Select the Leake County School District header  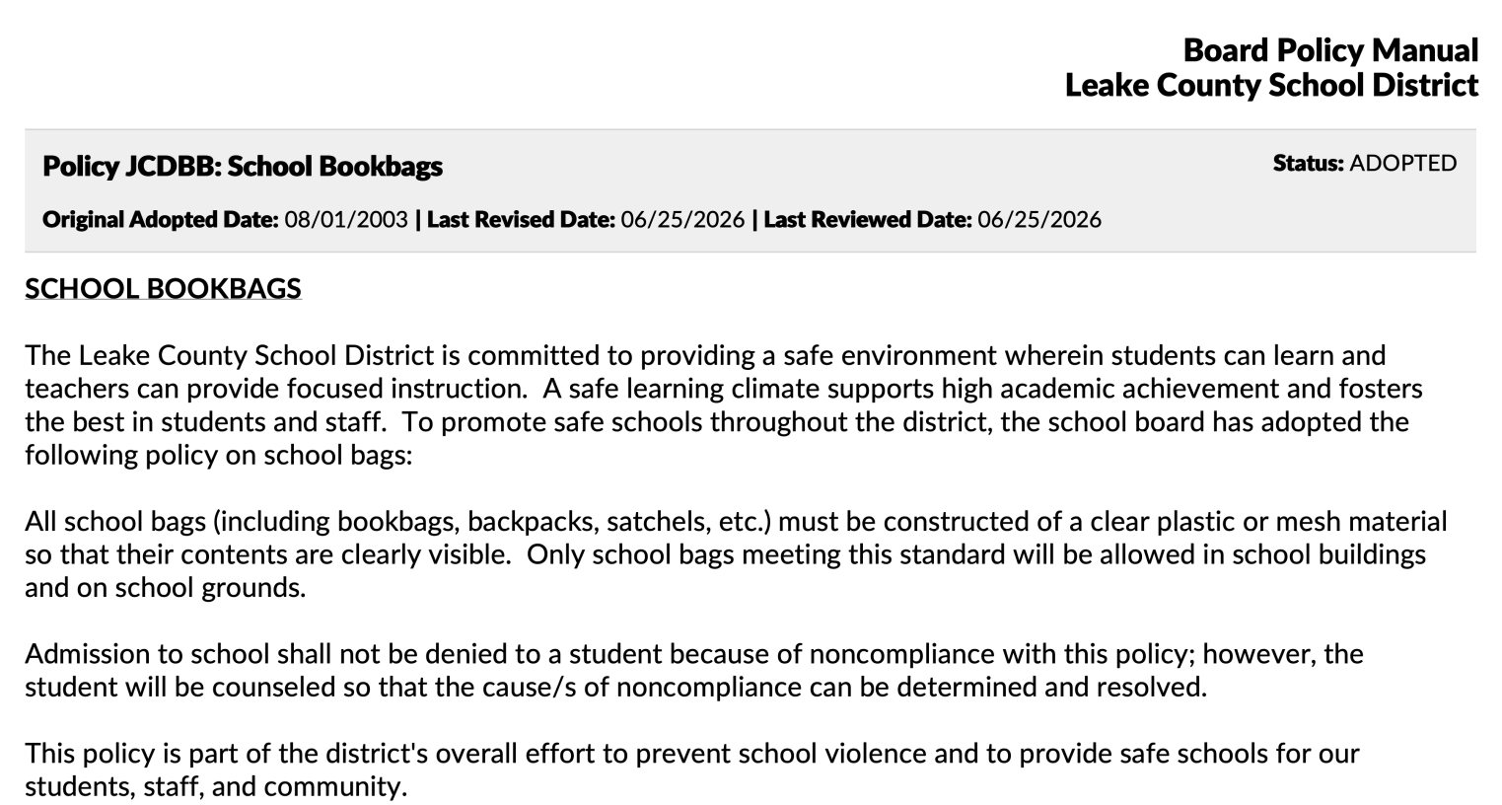1271,85
